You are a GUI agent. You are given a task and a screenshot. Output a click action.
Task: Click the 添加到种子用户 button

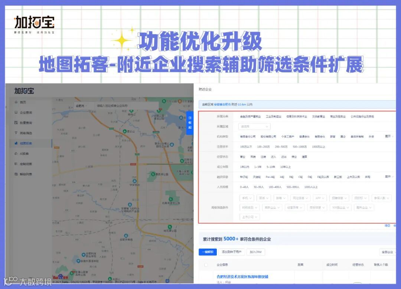(x=231, y=252)
